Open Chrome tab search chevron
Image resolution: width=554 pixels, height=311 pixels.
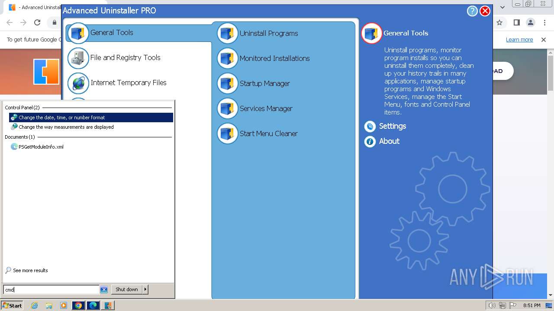502,7
